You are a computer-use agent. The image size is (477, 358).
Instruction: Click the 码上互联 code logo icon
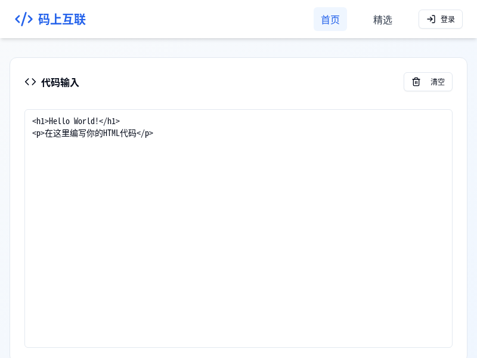tap(24, 19)
